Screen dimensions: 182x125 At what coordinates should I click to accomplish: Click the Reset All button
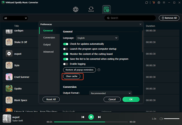[51, 99]
